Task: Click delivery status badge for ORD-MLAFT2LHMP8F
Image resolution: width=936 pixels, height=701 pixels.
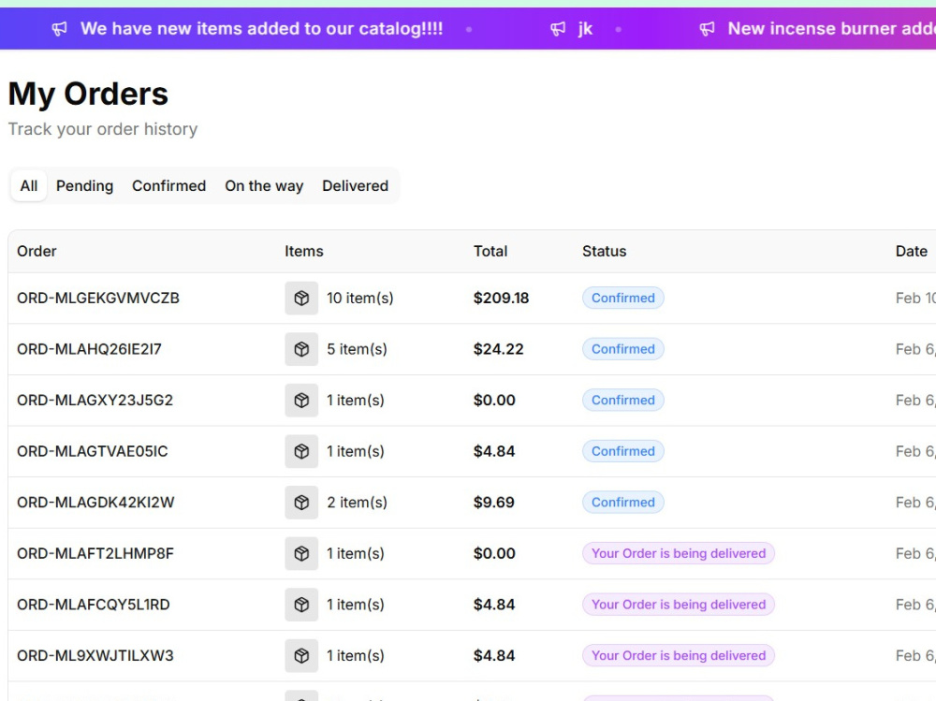Action: (679, 553)
